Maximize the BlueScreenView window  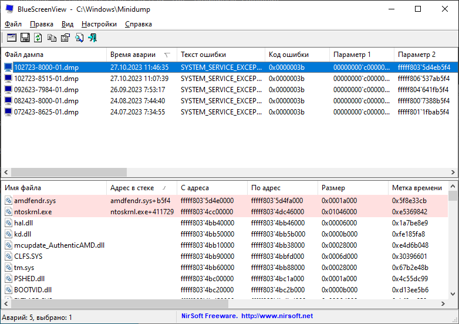tap(418, 9)
